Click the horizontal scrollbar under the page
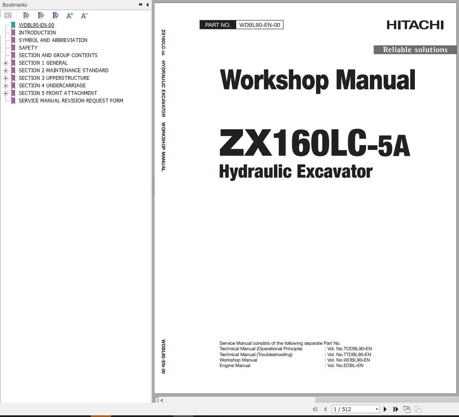The width and height of the screenshot is (459, 417). [x=387, y=400]
